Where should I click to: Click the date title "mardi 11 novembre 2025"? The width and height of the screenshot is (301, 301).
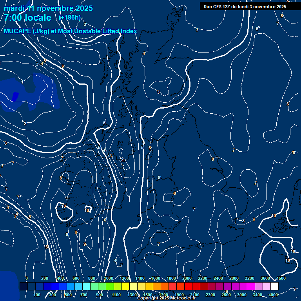pos(48,8)
